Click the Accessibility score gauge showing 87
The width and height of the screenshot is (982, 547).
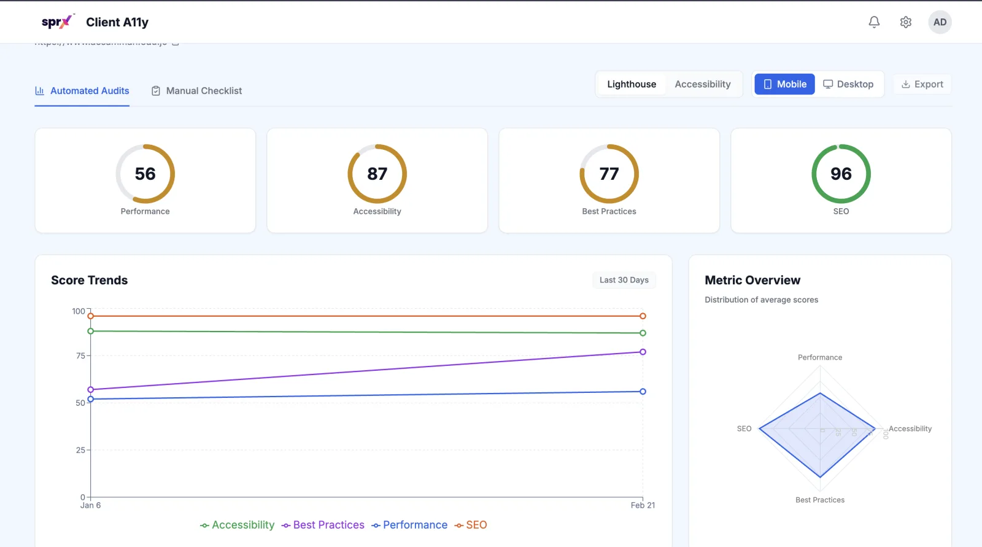377,174
